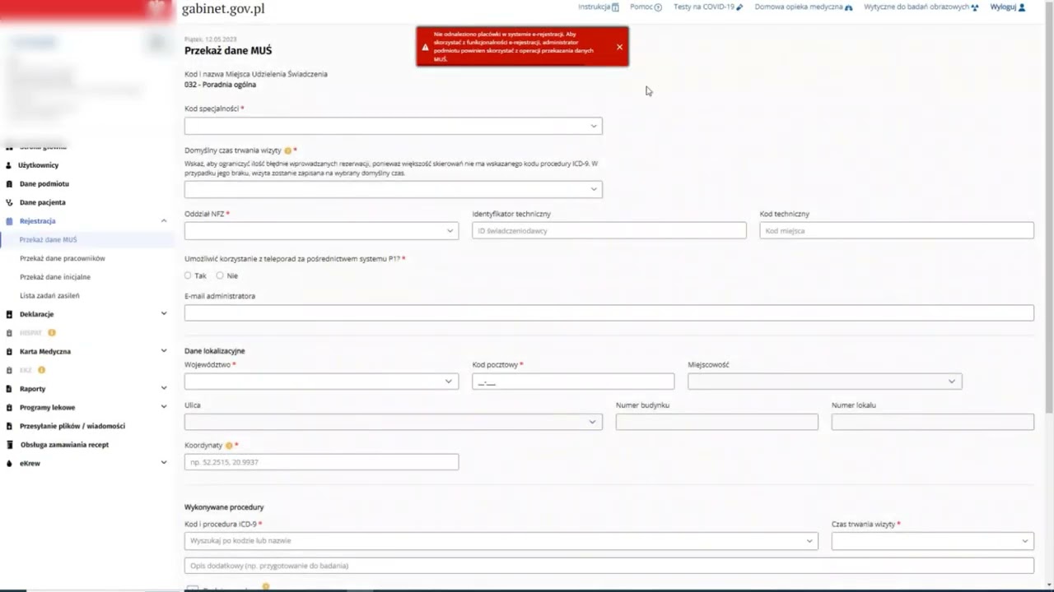Click the COVID-19 test tube icon

pos(739,7)
